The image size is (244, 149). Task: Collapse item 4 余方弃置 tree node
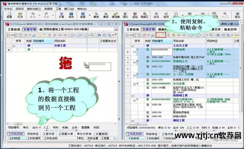[x=135, y=84]
